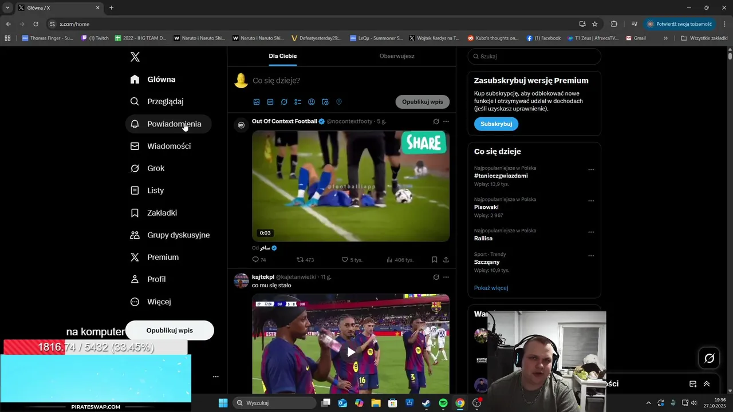
Task: Add a poll to the post
Action: 298,102
